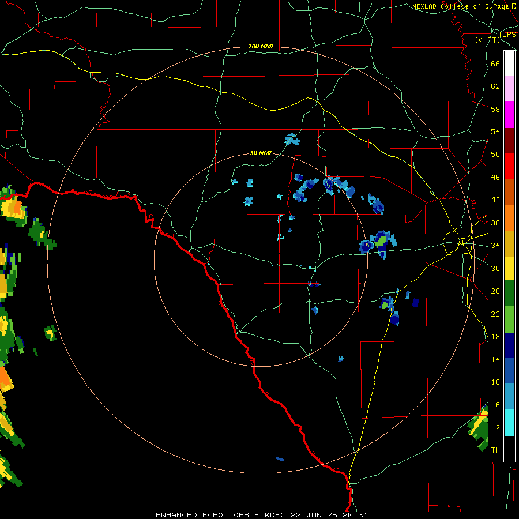Click the light green legend band
This screenshot has height=519, width=519.
[509, 319]
